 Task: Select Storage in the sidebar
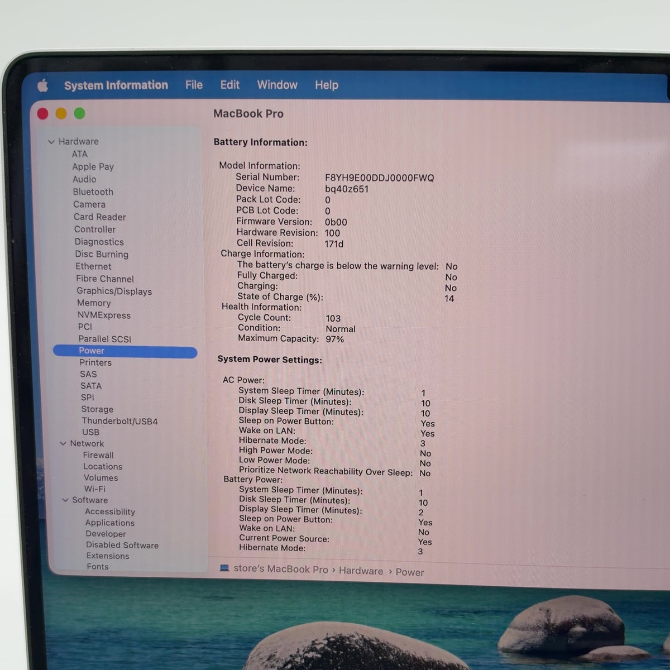97,409
